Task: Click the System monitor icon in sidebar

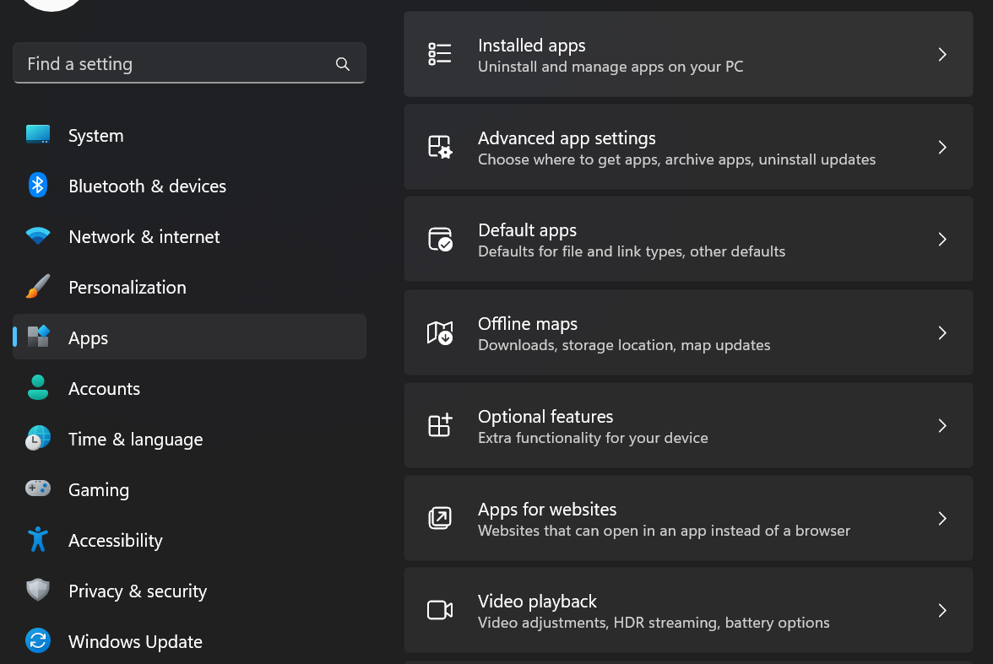Action: coord(38,135)
